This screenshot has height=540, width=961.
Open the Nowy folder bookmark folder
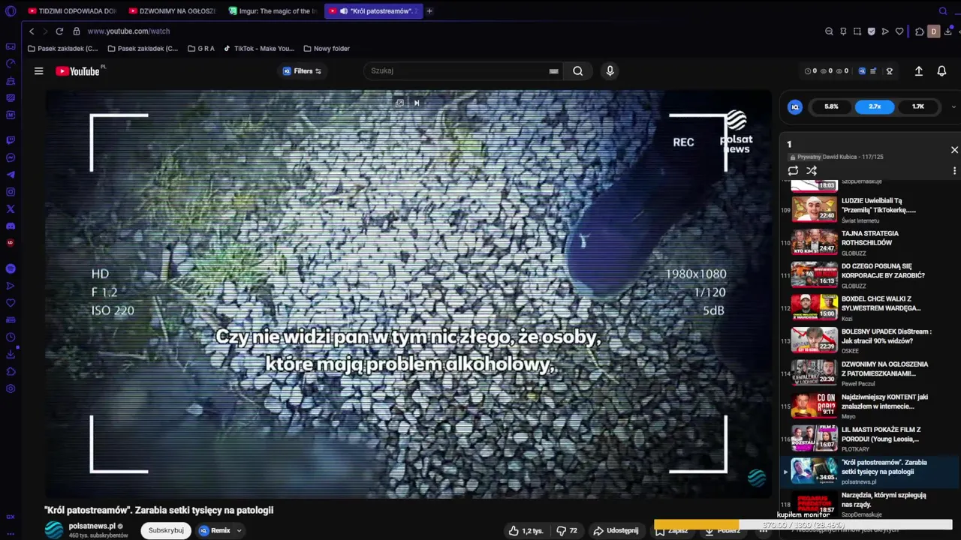coord(327,49)
